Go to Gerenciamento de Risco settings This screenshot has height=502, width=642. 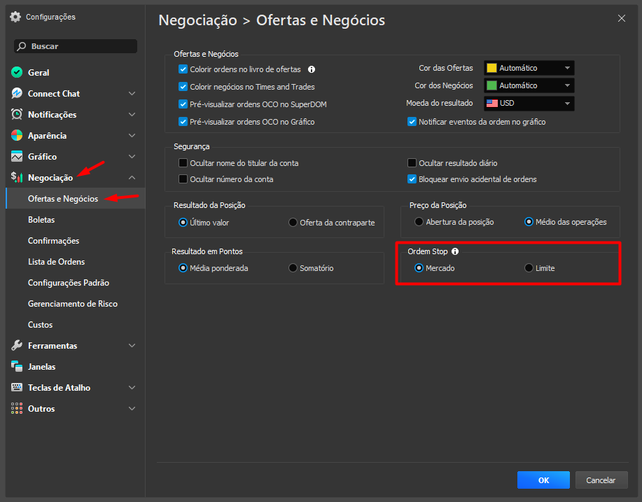[x=73, y=304]
